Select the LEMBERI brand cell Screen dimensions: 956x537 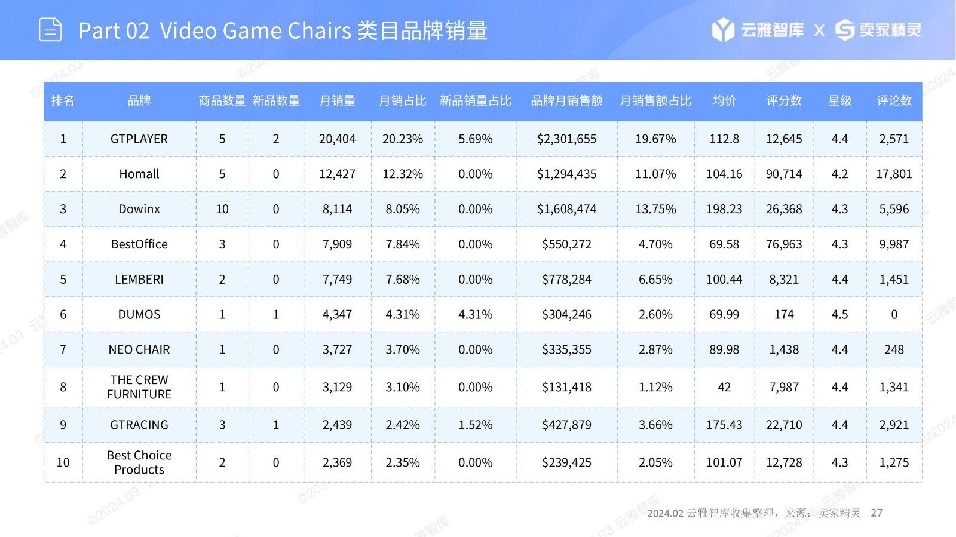(x=139, y=280)
